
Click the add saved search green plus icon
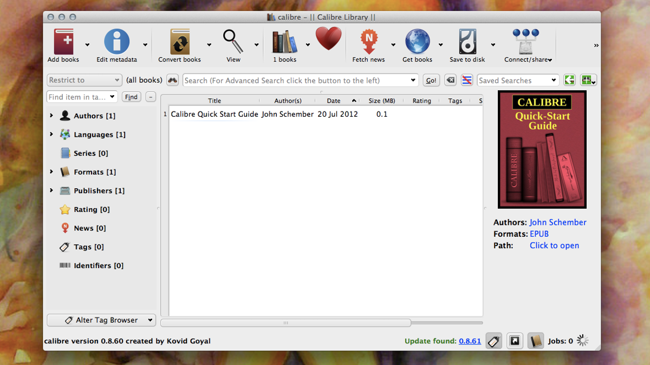tap(588, 80)
